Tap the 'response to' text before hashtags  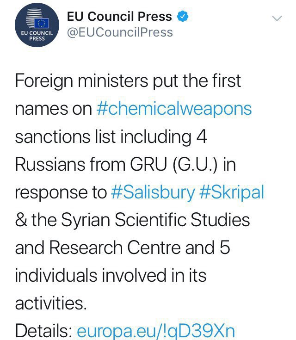pos(61,193)
